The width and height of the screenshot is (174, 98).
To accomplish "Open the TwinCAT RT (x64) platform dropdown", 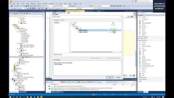I will (61, 6).
